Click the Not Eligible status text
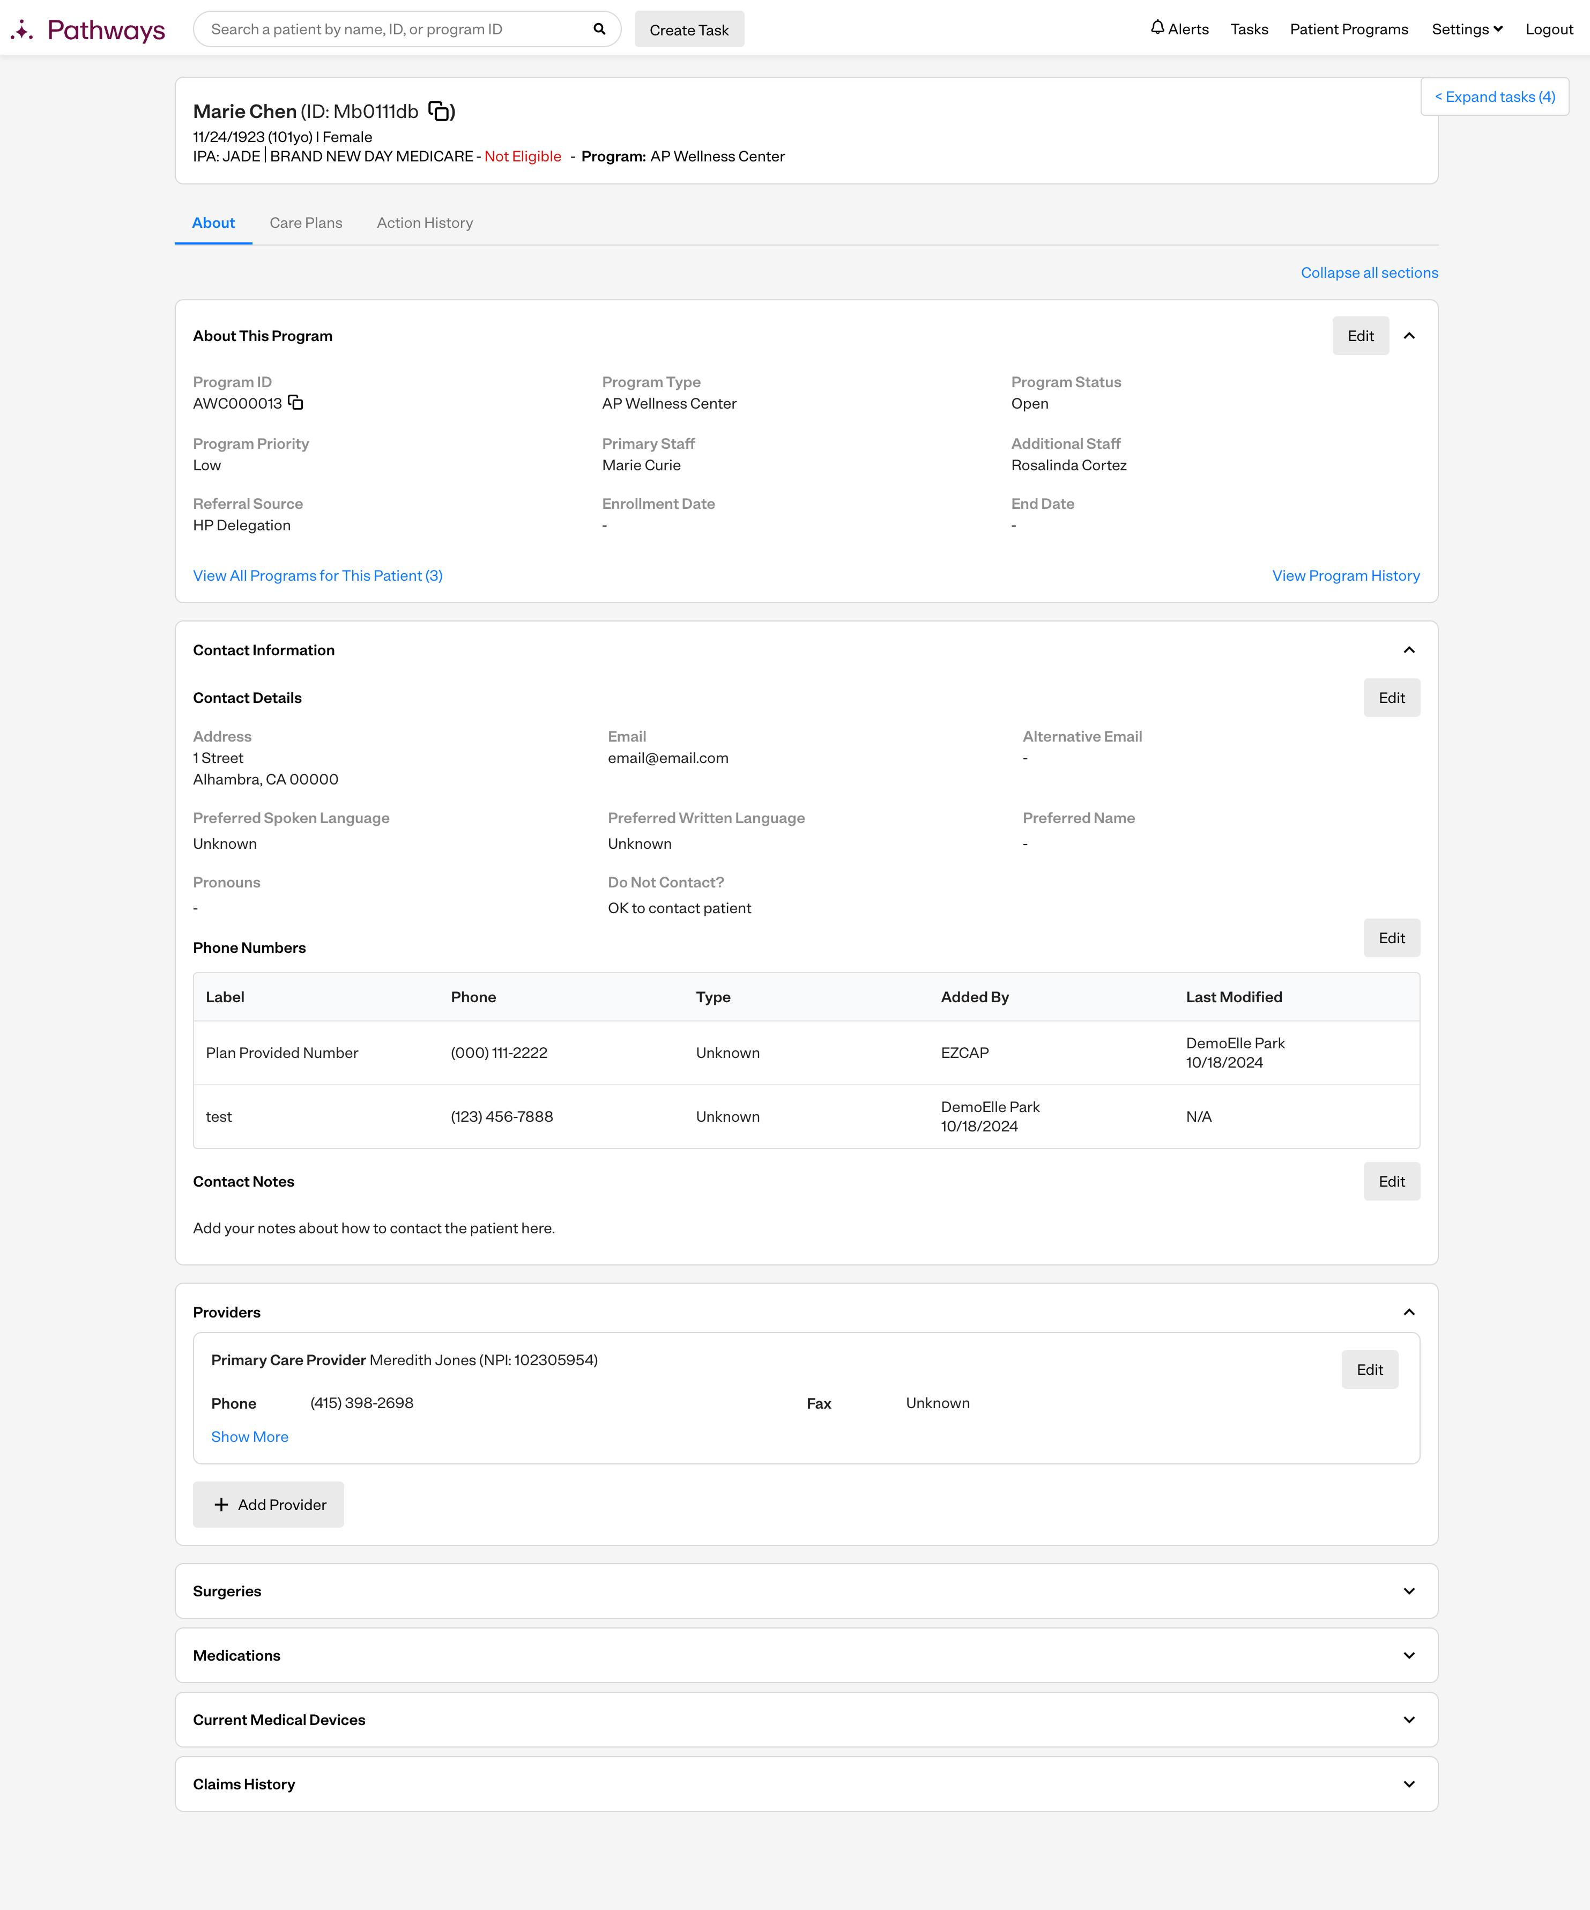 (x=523, y=157)
